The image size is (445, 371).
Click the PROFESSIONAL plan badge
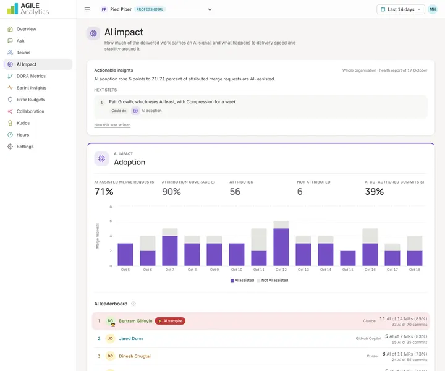pos(150,9)
